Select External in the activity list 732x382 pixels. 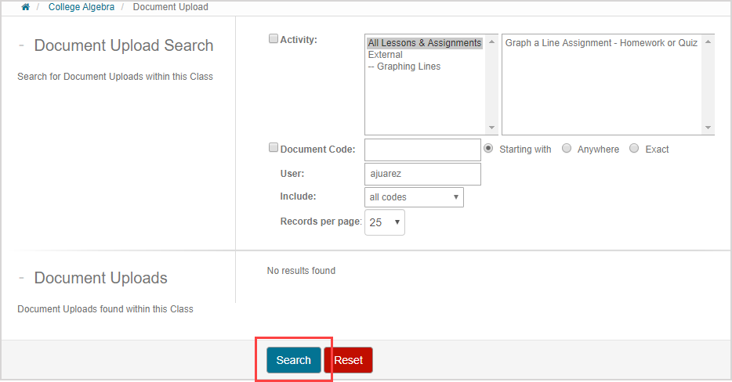[x=385, y=55]
